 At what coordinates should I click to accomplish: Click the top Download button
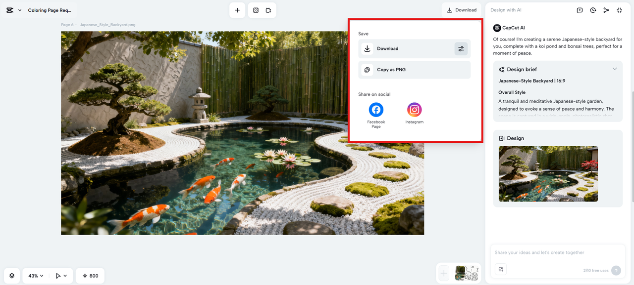[x=461, y=10]
